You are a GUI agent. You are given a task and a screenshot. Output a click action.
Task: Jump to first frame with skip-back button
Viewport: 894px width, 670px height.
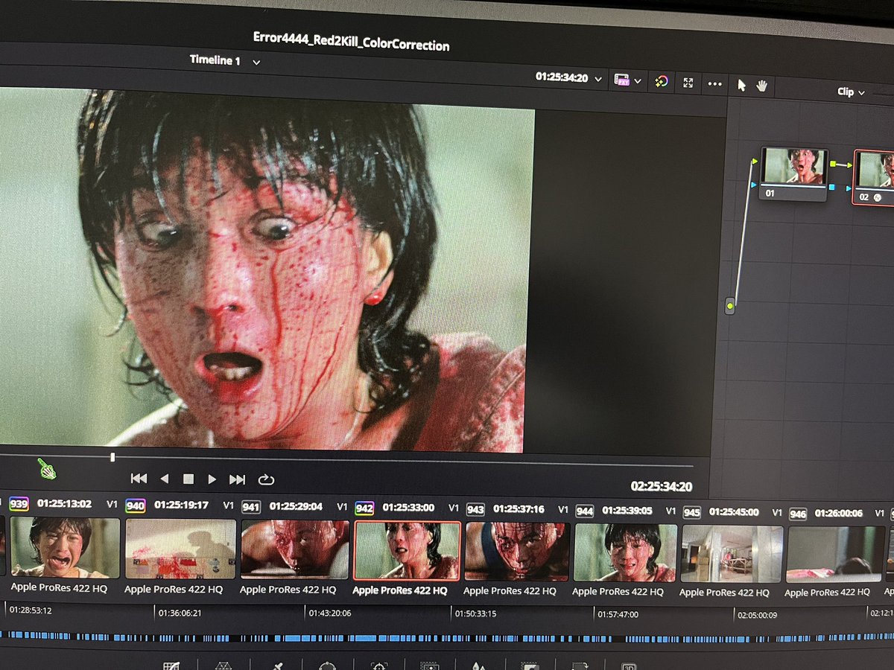(139, 479)
